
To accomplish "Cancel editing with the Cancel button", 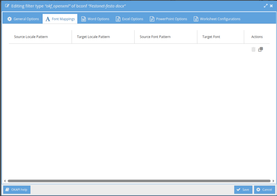I will [x=265, y=190].
